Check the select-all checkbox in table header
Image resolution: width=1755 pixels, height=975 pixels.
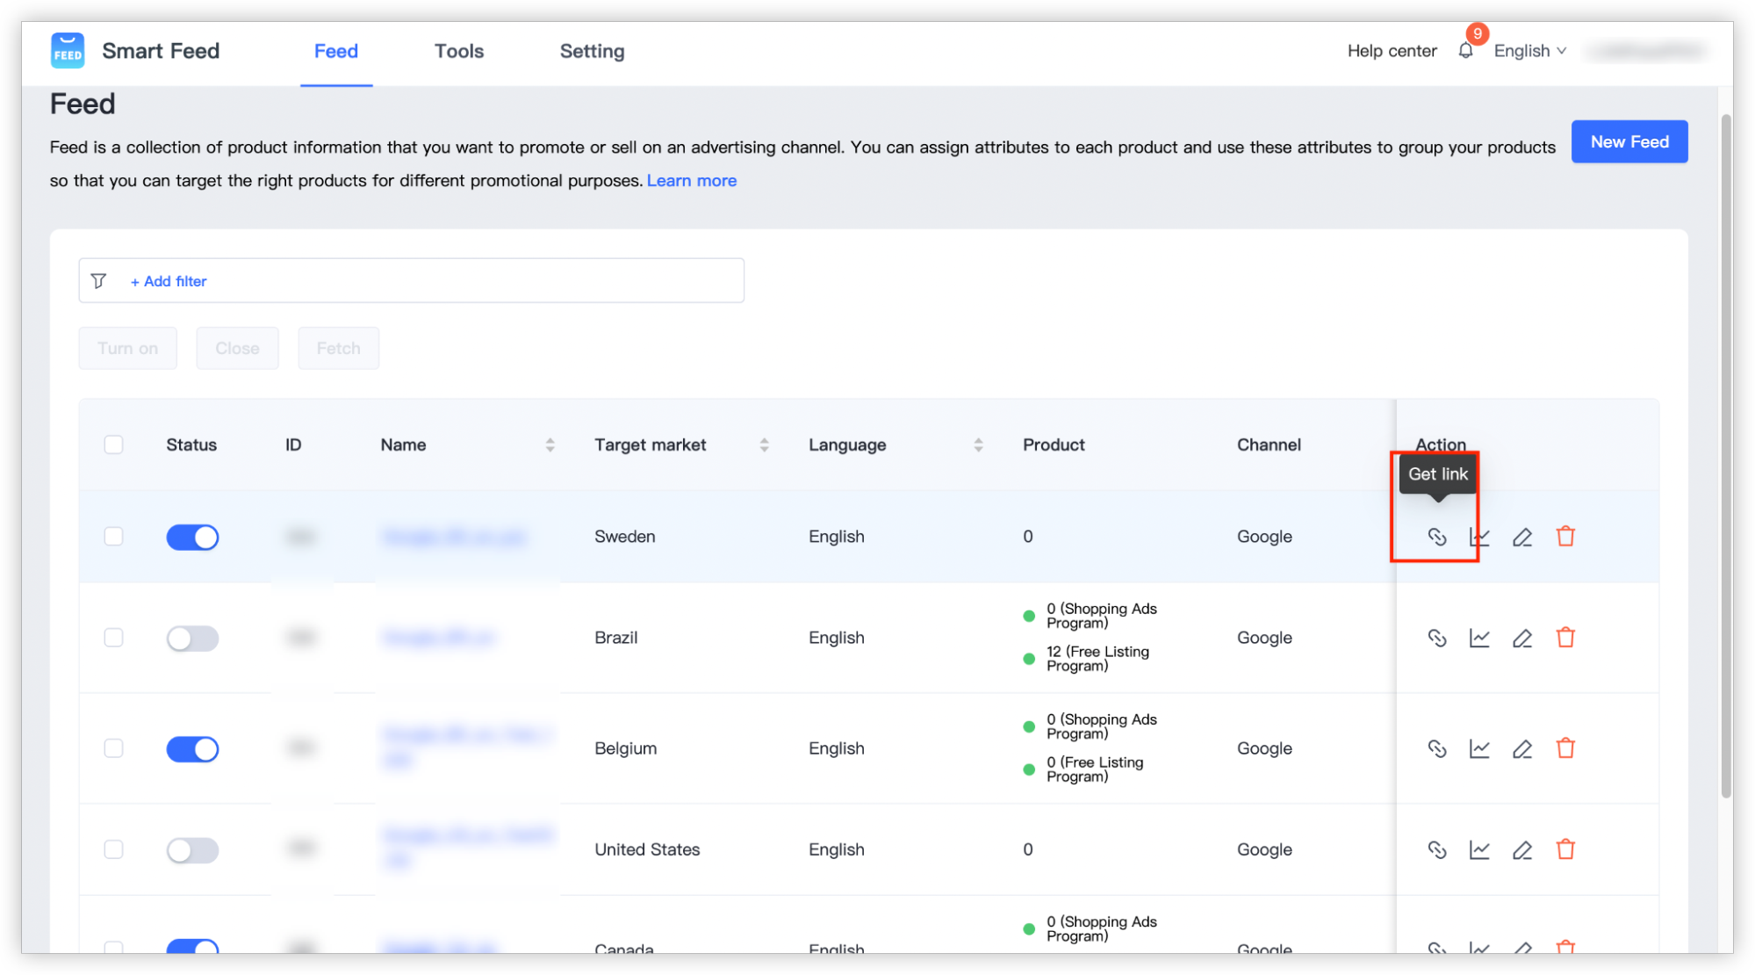tap(114, 444)
